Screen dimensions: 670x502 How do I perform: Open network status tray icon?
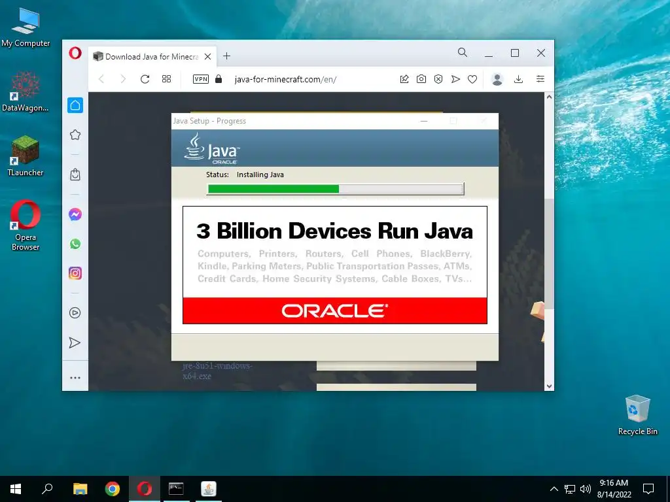coord(570,489)
